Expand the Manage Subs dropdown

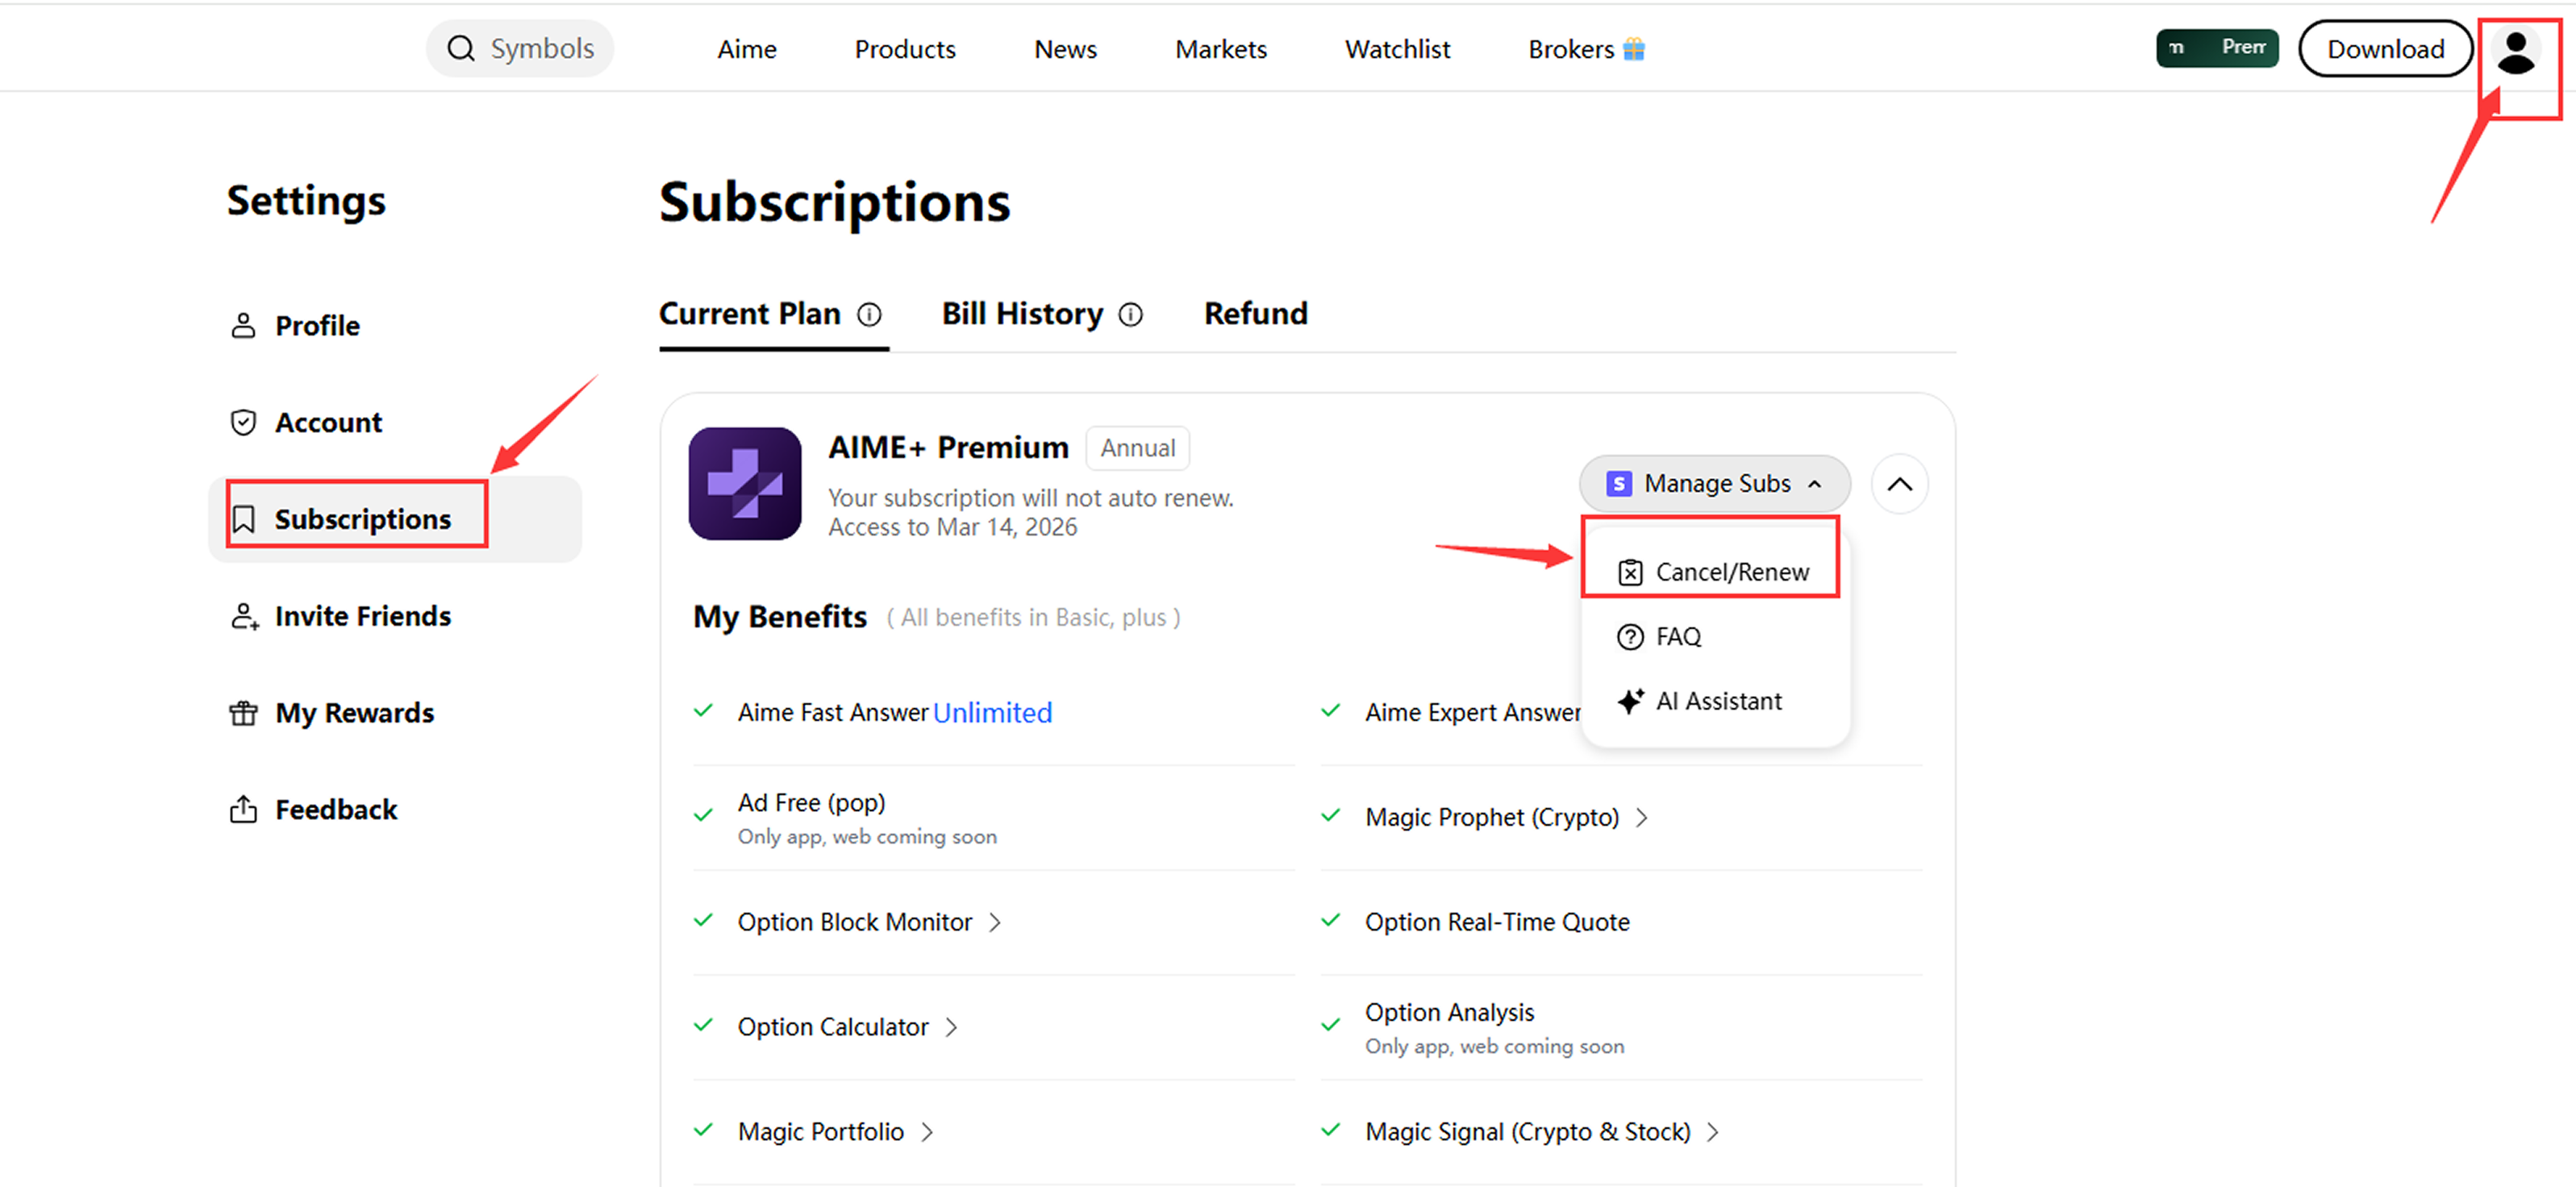[1714, 484]
